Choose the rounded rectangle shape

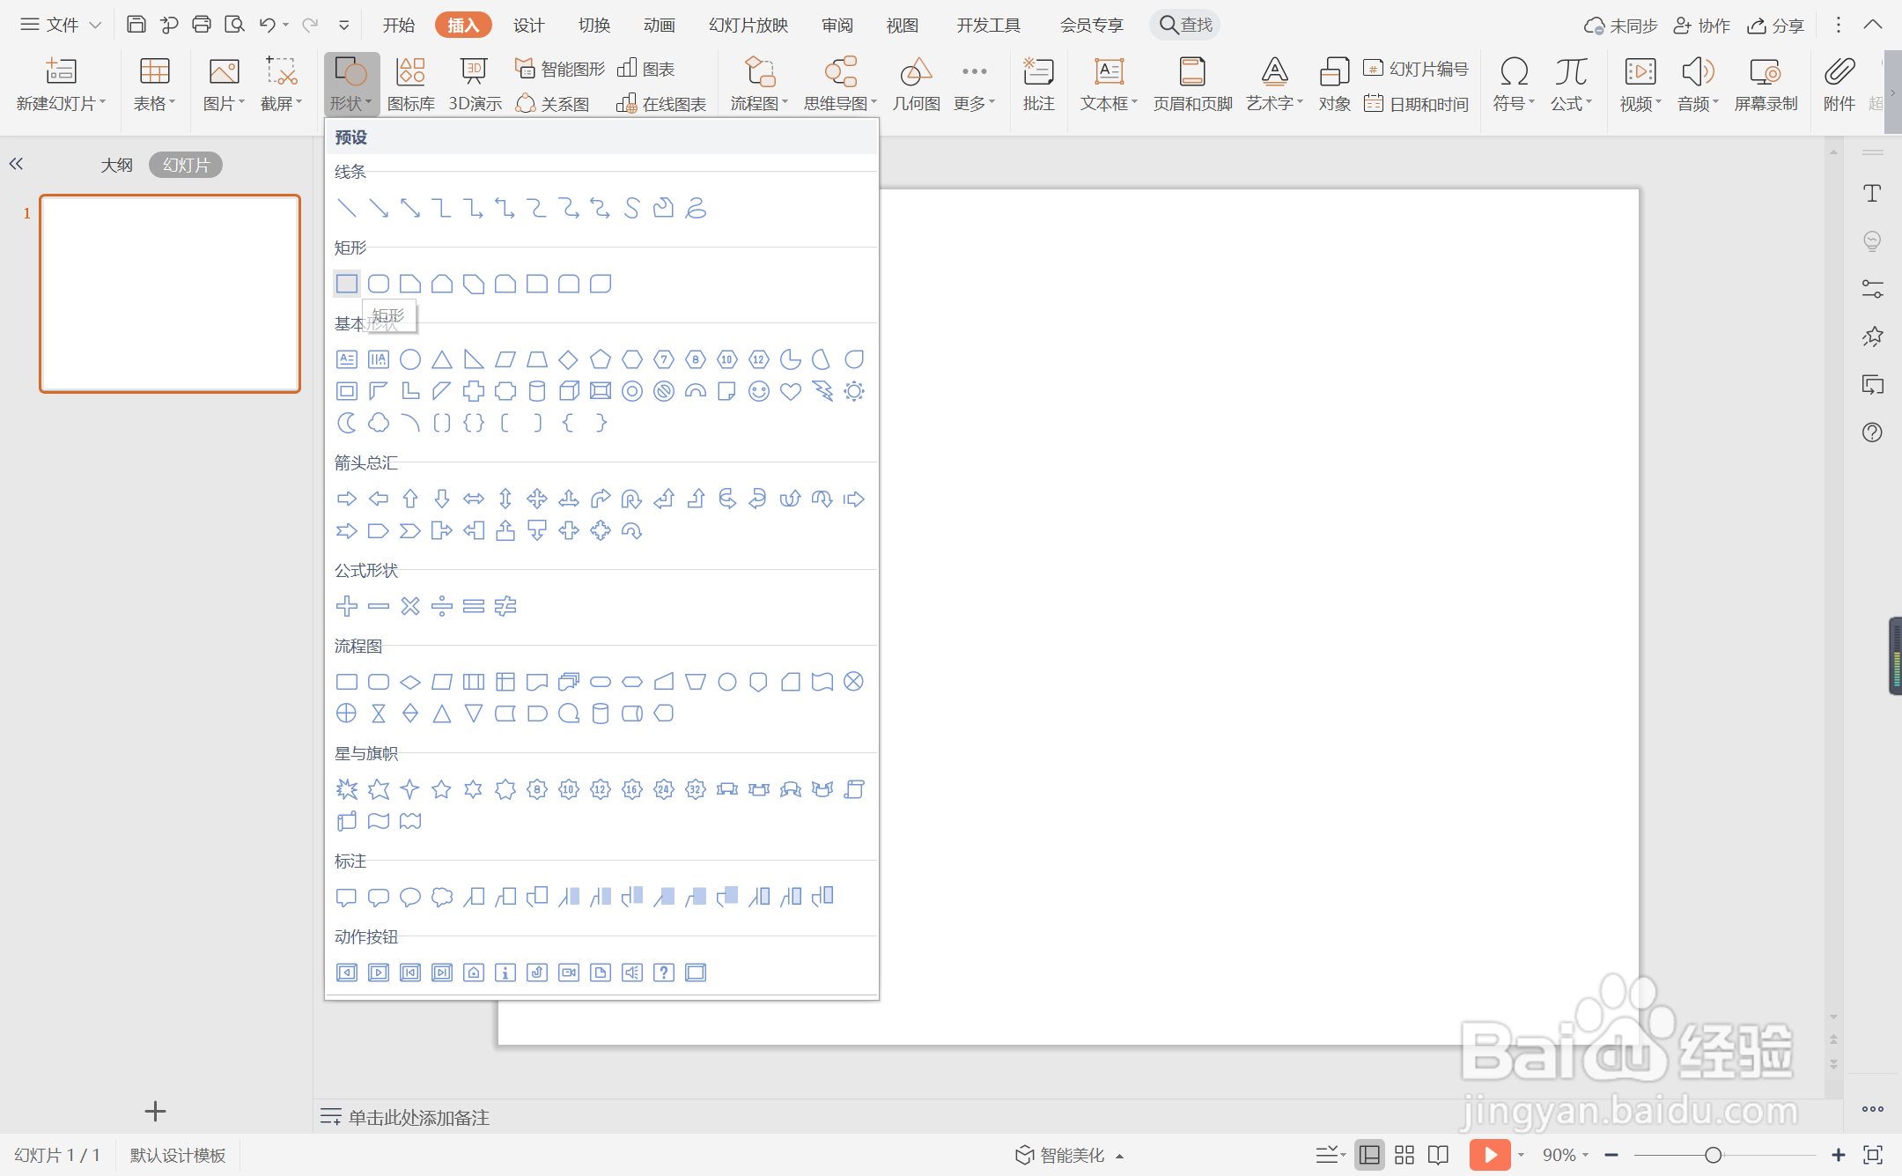point(379,284)
